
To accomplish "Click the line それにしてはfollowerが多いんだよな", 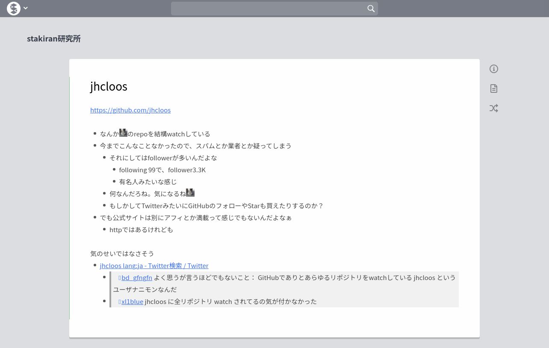I will 163,158.
